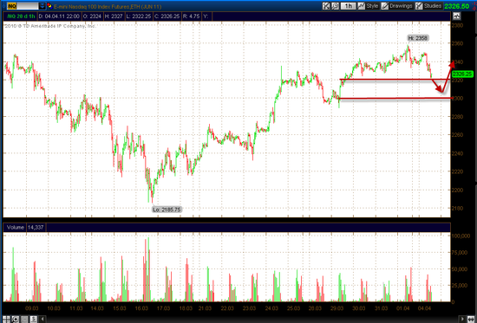Click the chart grid layout icon at bottom left
477x323 pixels.
[6, 320]
